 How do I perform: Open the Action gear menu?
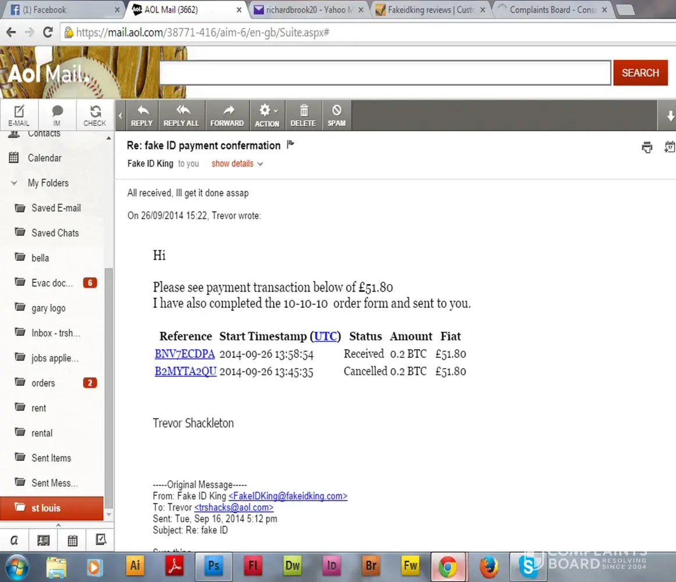[267, 115]
